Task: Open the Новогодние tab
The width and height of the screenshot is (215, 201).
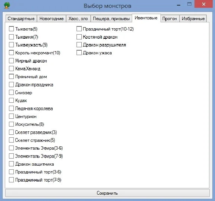Action: (52, 19)
